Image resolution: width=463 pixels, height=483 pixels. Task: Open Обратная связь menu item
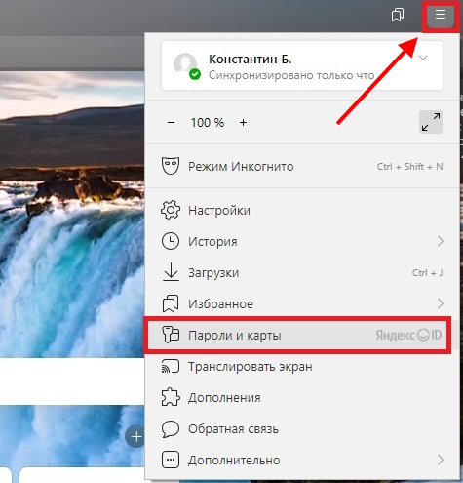(x=302, y=429)
